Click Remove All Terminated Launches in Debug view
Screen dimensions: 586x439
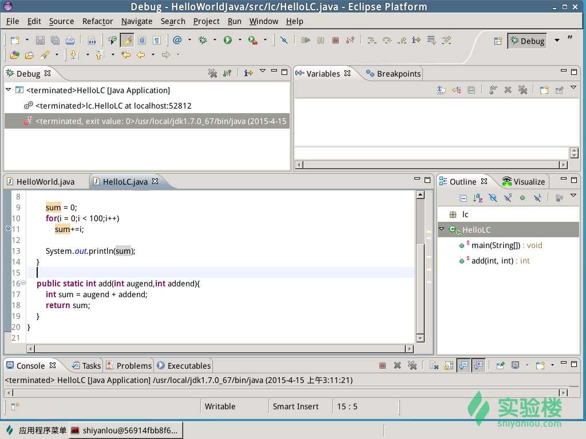(213, 73)
